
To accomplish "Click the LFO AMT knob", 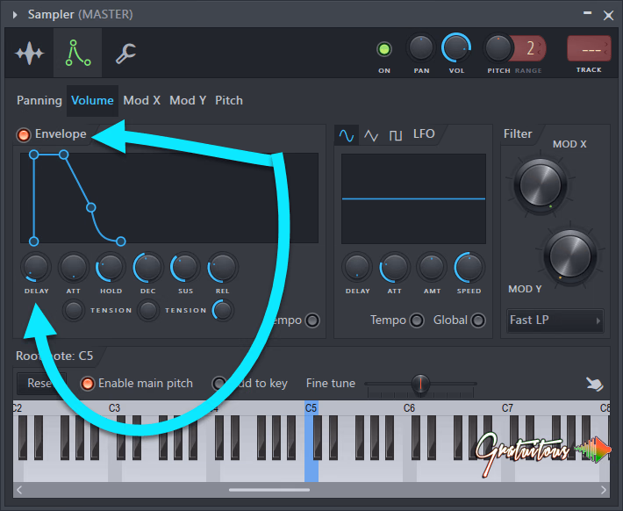I will click(x=432, y=266).
